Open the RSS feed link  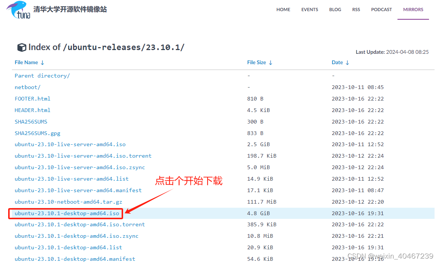pos(356,10)
